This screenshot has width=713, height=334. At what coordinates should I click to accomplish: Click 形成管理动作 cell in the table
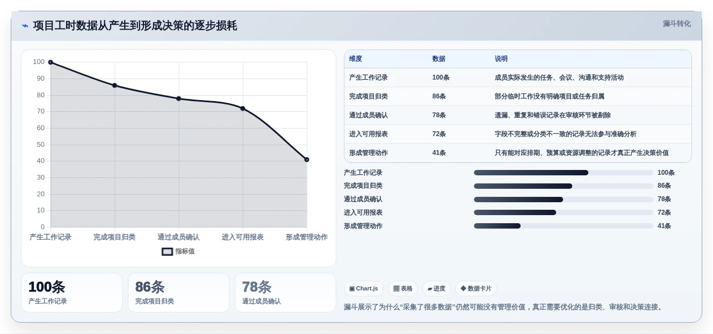[369, 153]
